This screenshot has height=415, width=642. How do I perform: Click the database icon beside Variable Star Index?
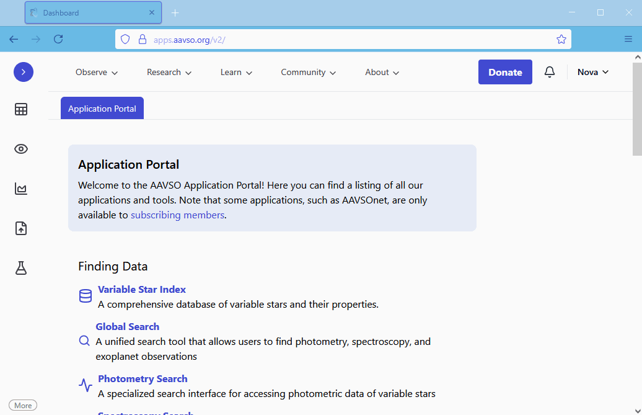point(85,296)
